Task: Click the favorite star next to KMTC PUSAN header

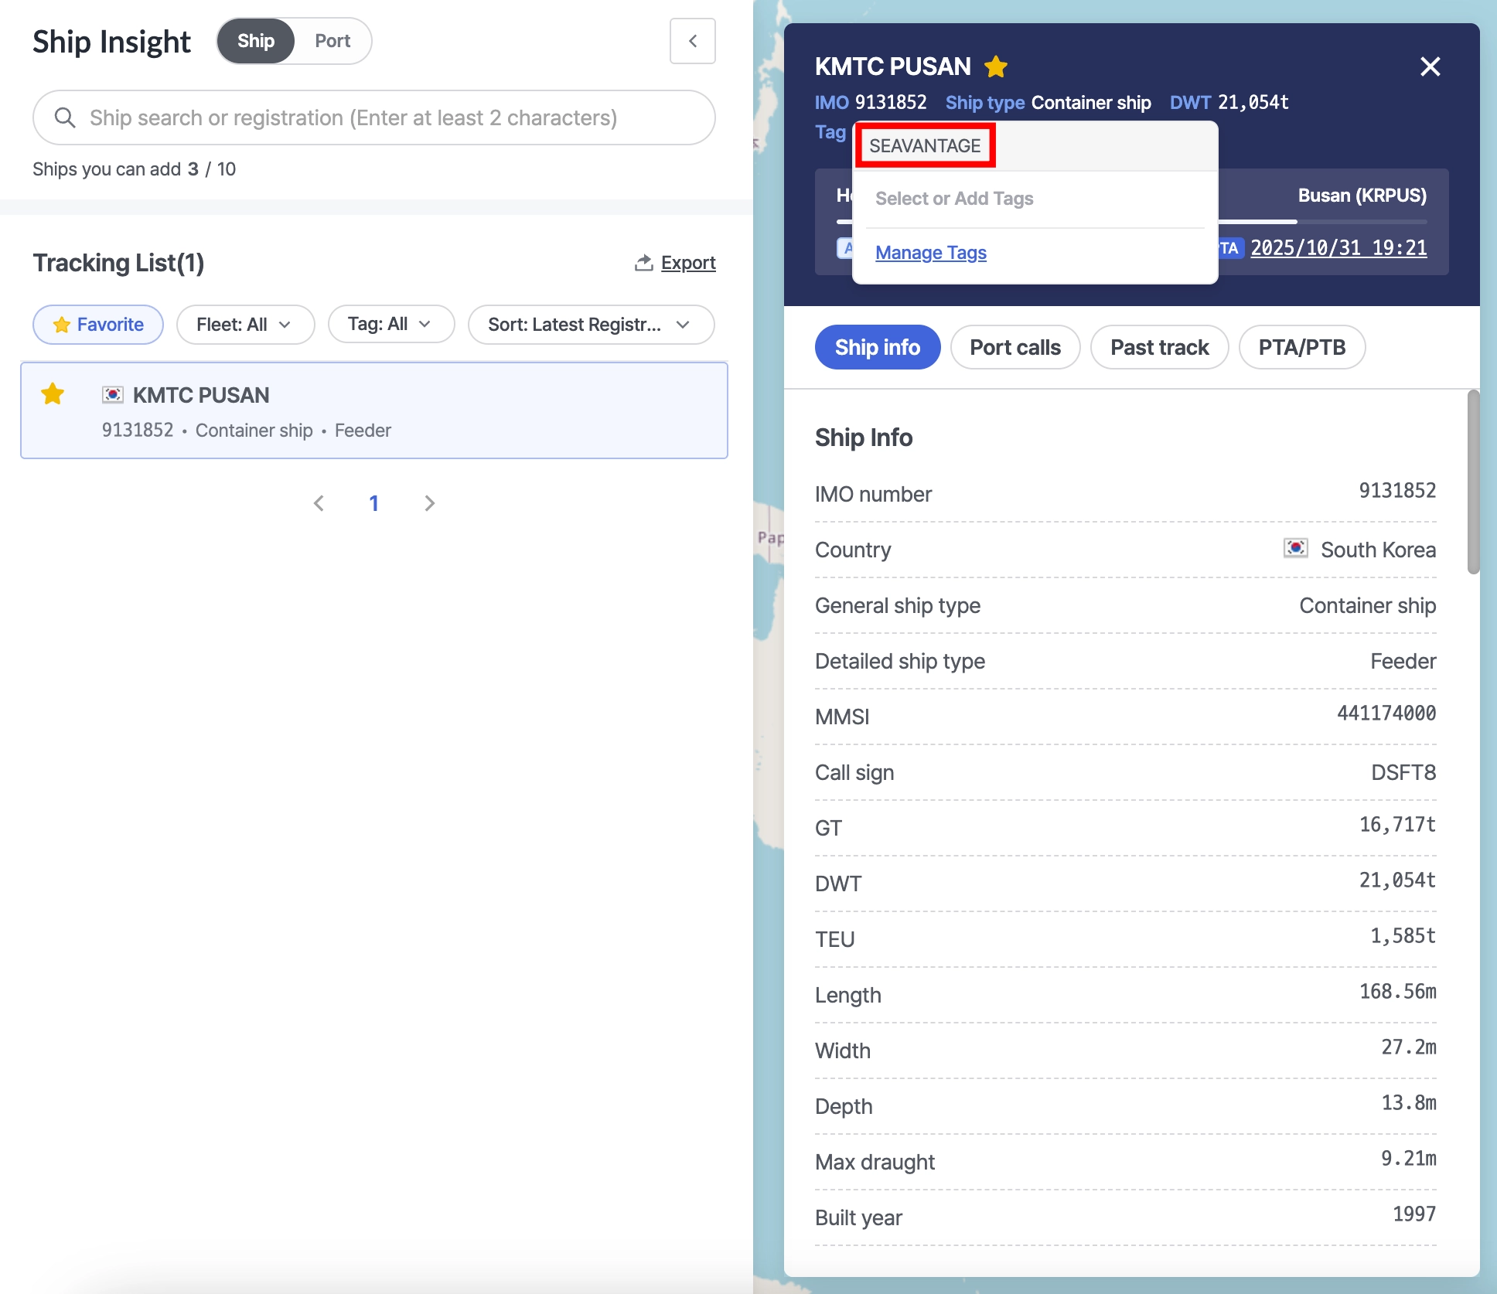Action: coord(996,67)
